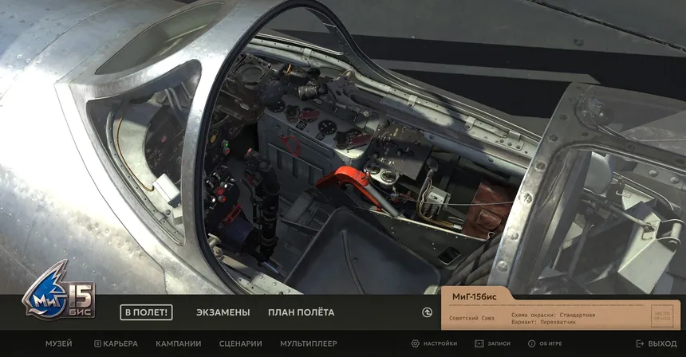
Task: Click the КАРЬЕРА badge icon
Action: (x=97, y=343)
